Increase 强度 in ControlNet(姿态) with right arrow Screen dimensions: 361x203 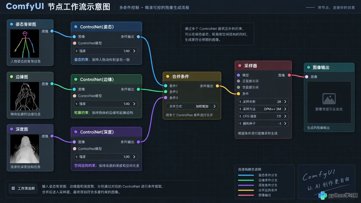click(134, 51)
